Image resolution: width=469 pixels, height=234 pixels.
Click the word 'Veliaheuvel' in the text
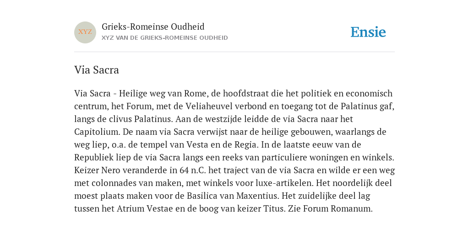[x=209, y=106]
